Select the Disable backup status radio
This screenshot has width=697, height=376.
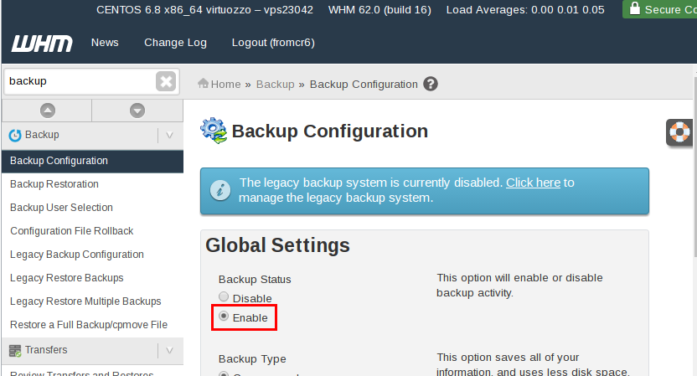[x=224, y=297]
